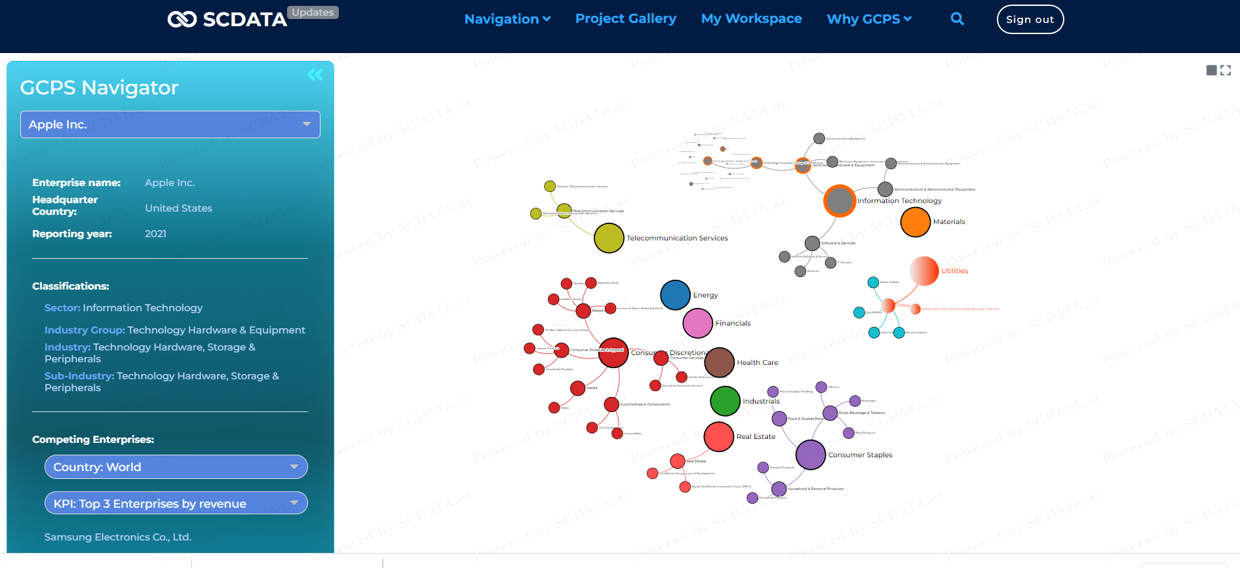The image size is (1240, 568).
Task: Select the Information Technology sector node
Action: (840, 200)
